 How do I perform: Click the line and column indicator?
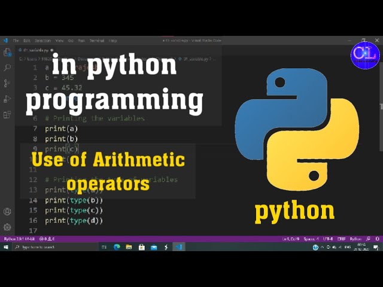coord(291,239)
